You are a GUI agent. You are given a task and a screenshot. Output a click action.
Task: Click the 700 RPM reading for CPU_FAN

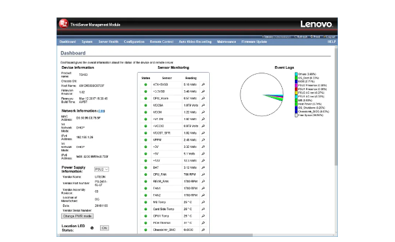coord(190,175)
